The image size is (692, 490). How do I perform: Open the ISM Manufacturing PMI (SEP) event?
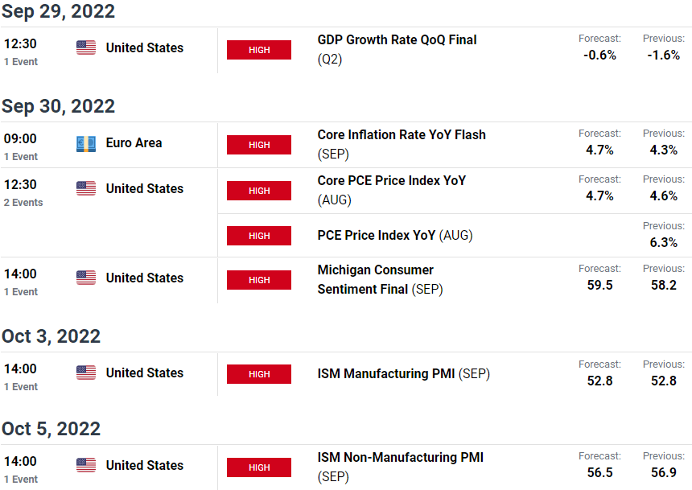point(404,374)
